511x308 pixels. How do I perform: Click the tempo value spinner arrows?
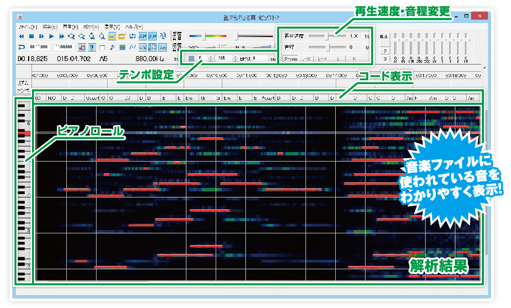click(x=235, y=58)
